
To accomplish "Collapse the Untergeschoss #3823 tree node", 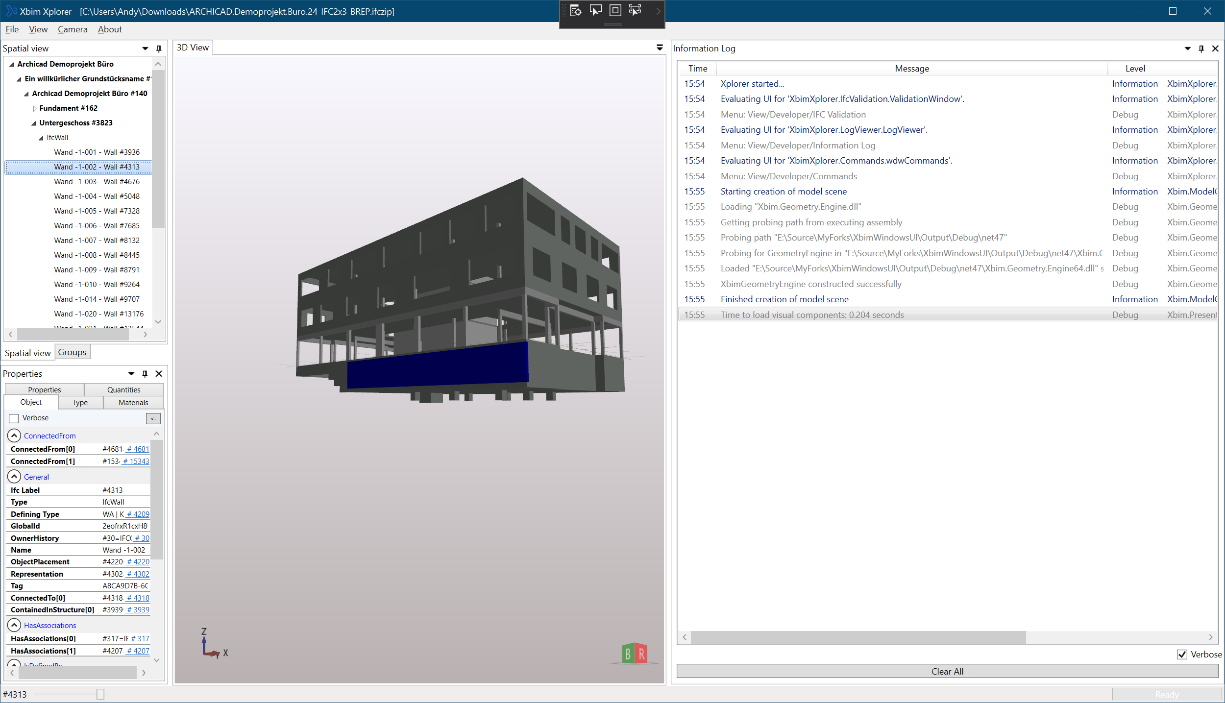I will click(x=33, y=123).
